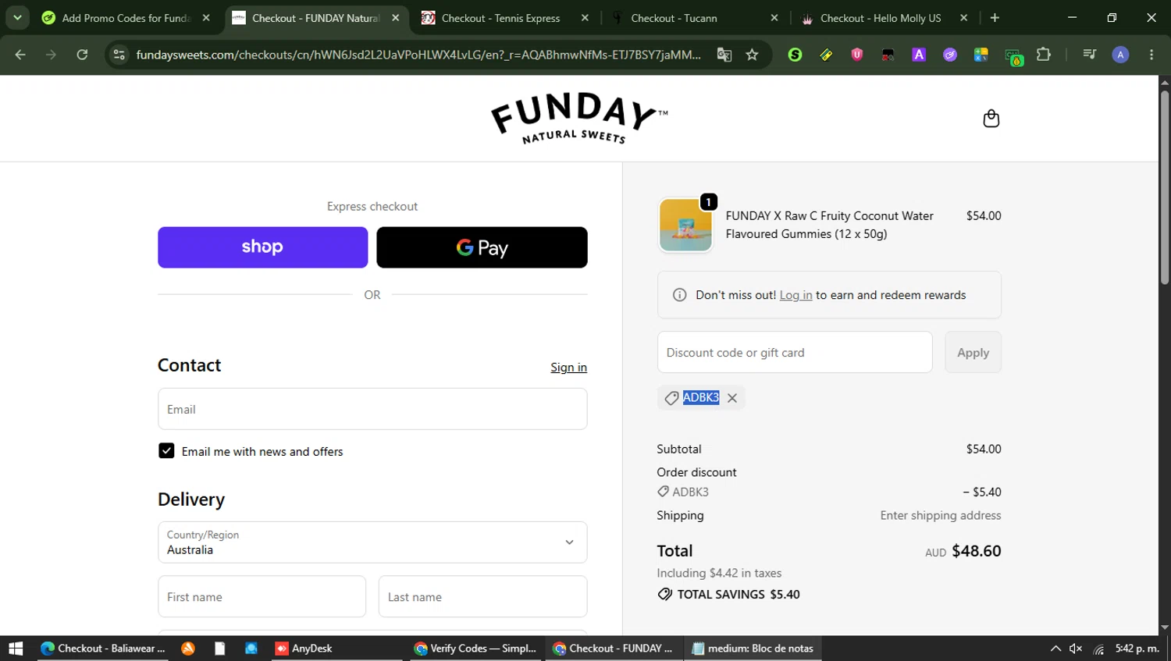The height and width of the screenshot is (661, 1171).
Task: Click the muted volume tray icon
Action: point(1076,649)
